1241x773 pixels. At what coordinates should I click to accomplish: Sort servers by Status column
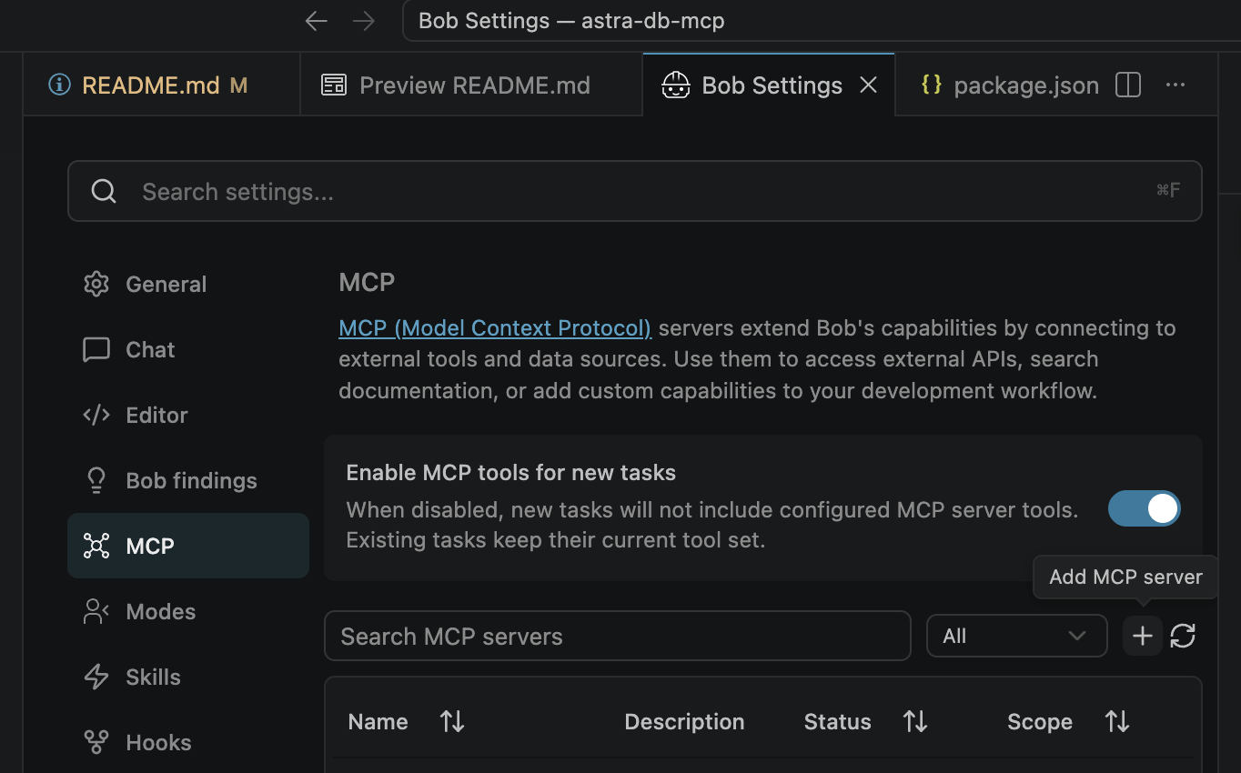click(x=915, y=722)
